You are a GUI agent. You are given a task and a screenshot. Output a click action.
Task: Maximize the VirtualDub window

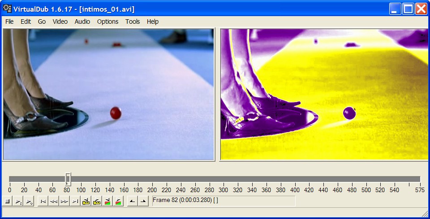click(408, 9)
